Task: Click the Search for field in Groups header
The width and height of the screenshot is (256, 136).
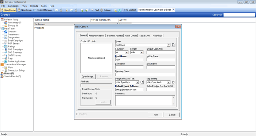Action: pyautogui.click(x=239, y=15)
